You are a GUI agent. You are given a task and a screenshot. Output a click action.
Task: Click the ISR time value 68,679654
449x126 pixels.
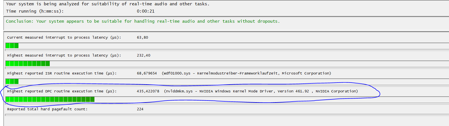pyautogui.click(x=147, y=73)
